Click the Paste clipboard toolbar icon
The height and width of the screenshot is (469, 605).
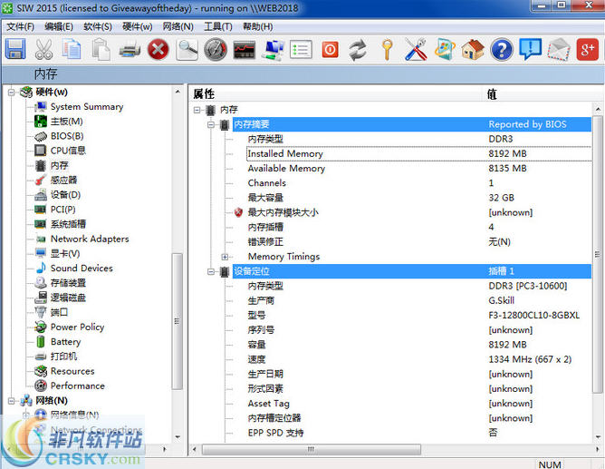(x=101, y=50)
